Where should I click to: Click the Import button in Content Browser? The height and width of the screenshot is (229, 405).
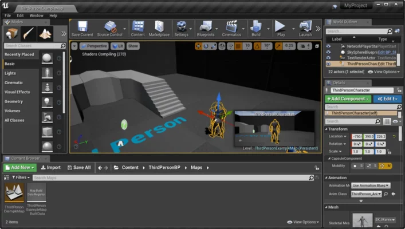(x=50, y=168)
